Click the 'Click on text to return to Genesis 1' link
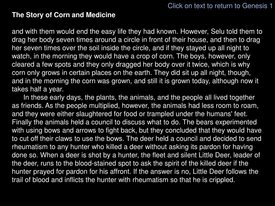 [x=220, y=6]
